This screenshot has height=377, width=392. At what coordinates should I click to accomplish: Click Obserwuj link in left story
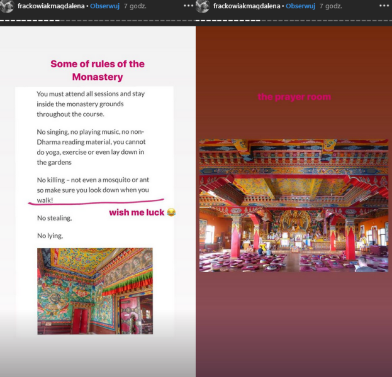[104, 6]
